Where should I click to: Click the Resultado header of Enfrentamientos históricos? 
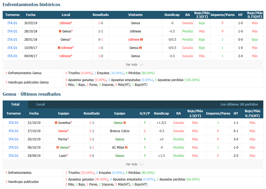point(101,15)
